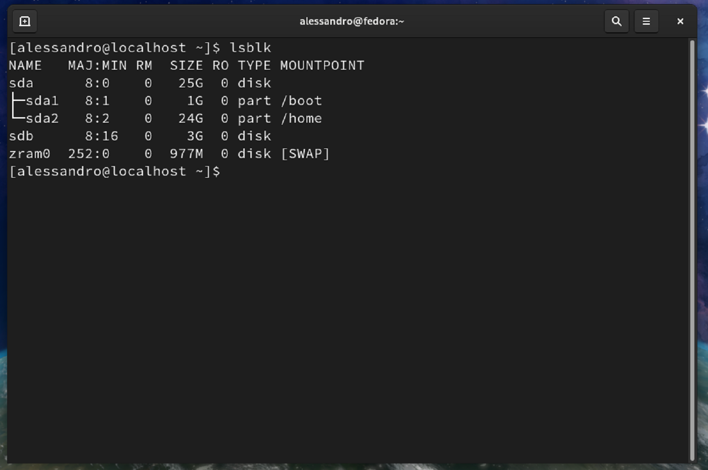Click the /boot mount point text
This screenshot has height=470, width=708.
coord(301,100)
